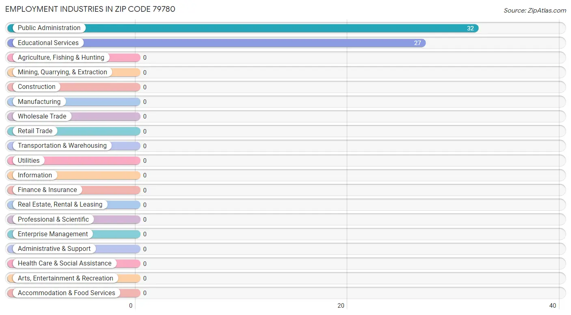This screenshot has height=315, width=571.
Task: Click the 0 value beside Wholesale Trade bar
Action: point(145,117)
